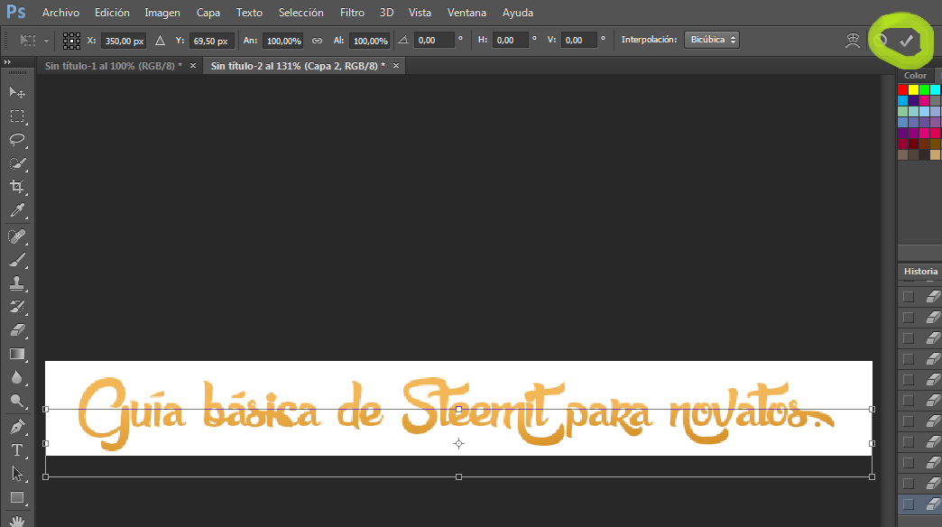
Task: Select the Clone Stamp tool
Action: click(x=17, y=283)
